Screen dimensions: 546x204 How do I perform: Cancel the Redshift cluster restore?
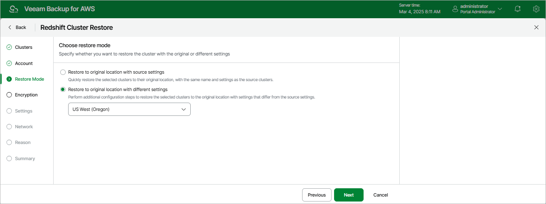click(381, 195)
